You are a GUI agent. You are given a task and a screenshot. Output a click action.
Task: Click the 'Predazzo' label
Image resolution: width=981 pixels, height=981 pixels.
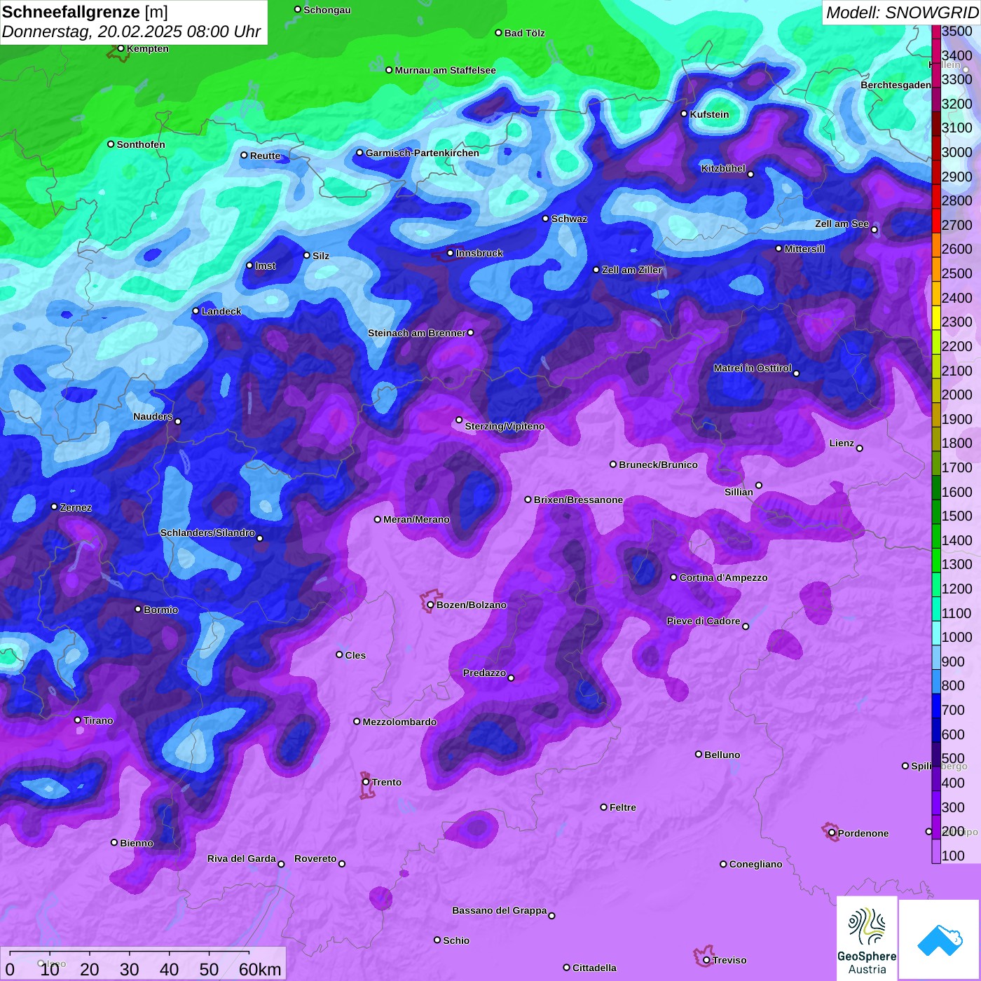tap(484, 673)
